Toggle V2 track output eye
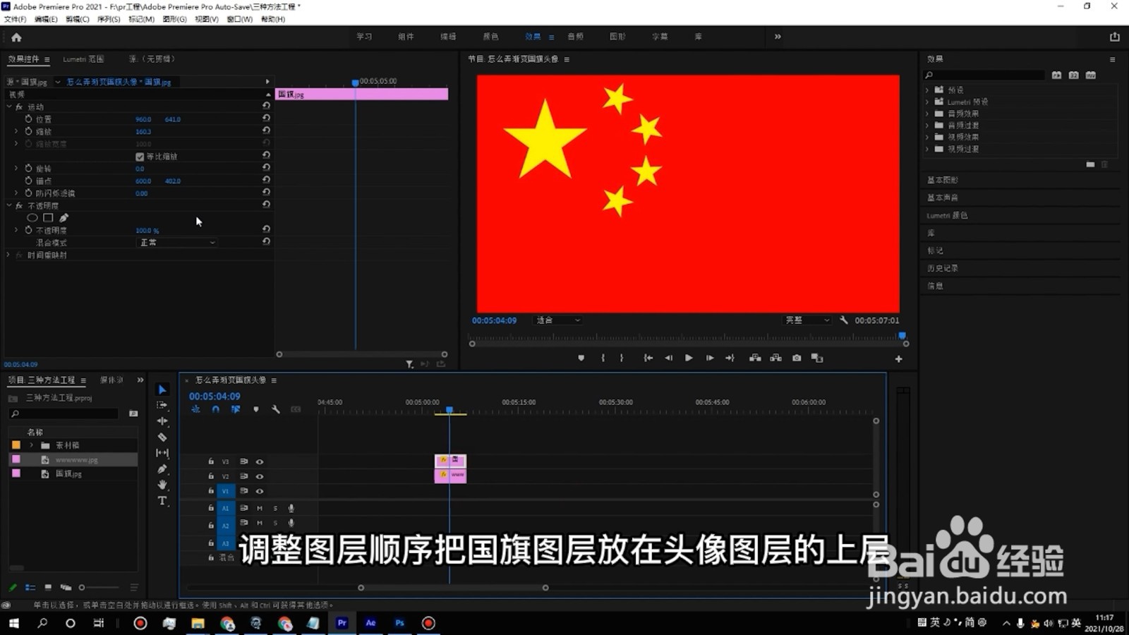The image size is (1129, 635). (260, 476)
